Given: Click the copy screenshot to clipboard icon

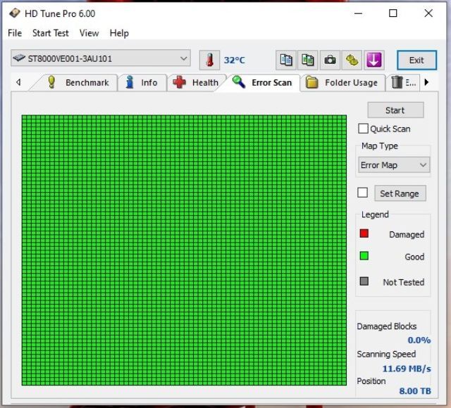Looking at the screenshot, I should (x=308, y=60).
